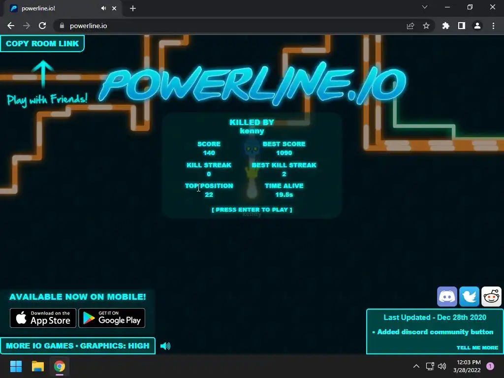Open the Twitter bird icon
504x378 pixels.
tap(469, 296)
